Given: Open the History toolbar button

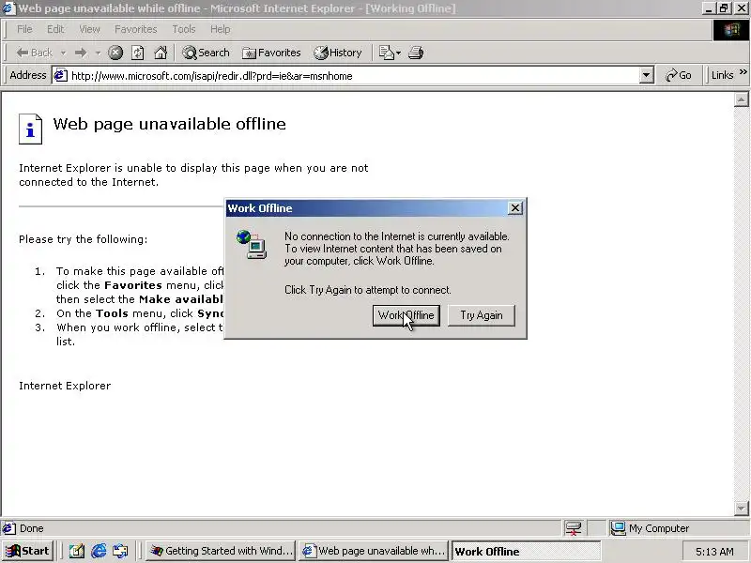Looking at the screenshot, I should pos(338,53).
